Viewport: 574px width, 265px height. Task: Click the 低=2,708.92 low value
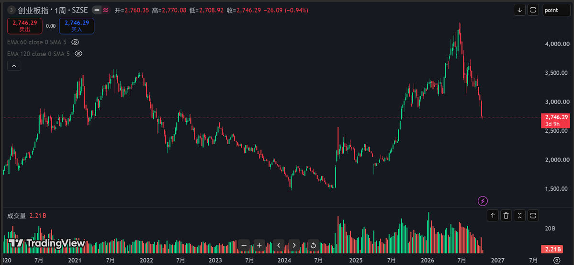[x=206, y=10]
